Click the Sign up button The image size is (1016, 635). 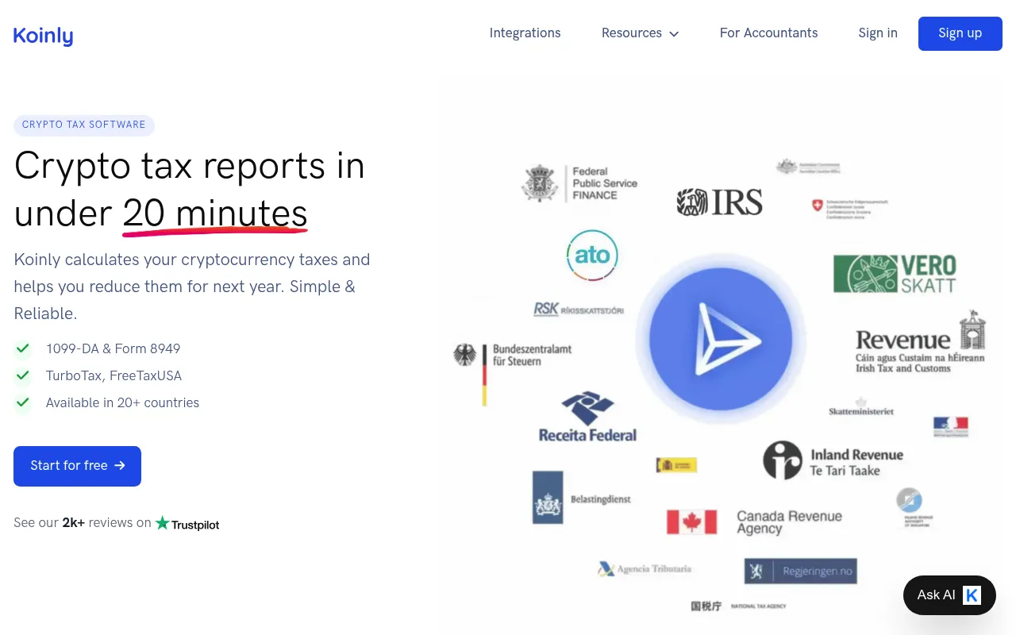pyautogui.click(x=960, y=33)
